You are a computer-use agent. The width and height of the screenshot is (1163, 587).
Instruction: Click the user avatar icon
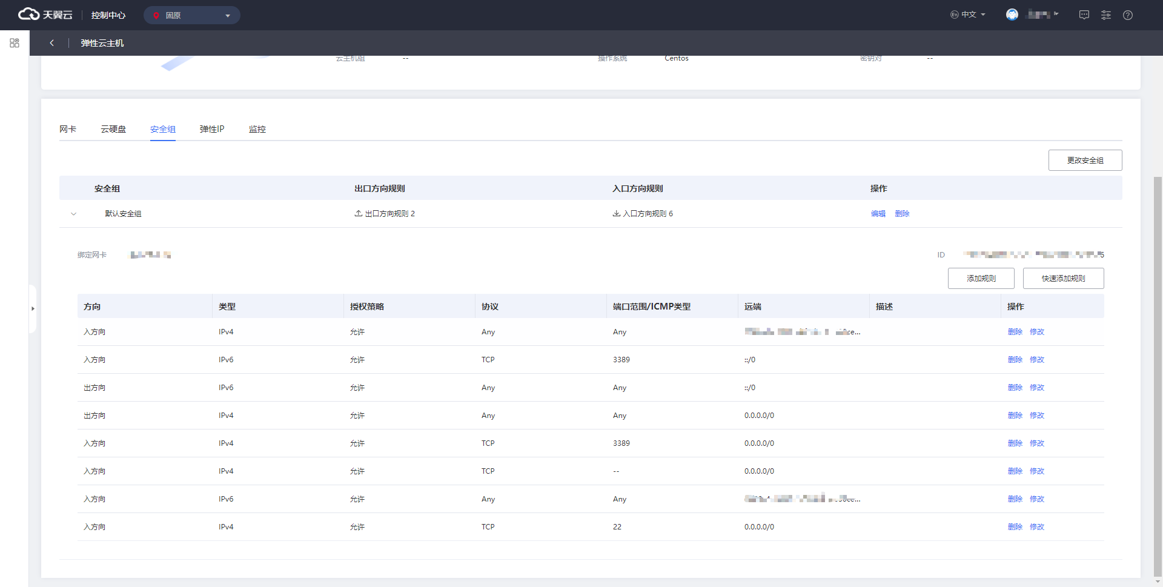pyautogui.click(x=1012, y=15)
